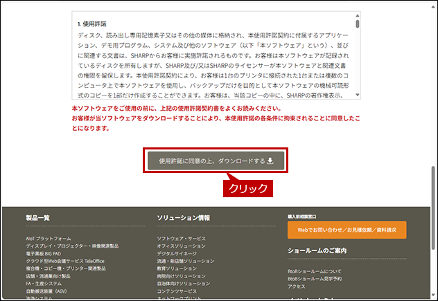Image resolution: width=438 pixels, height=301 pixels.
Task: Click license box scroll down arrow
Action: (x=358, y=95)
